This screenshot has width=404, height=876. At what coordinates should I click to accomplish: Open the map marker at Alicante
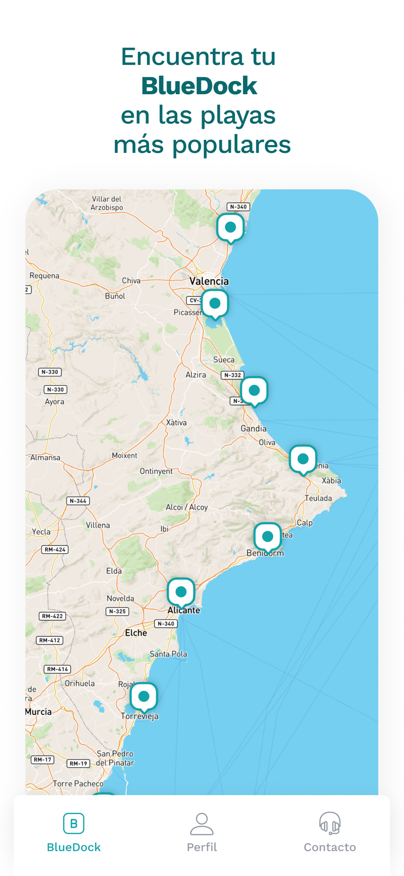coord(181,593)
